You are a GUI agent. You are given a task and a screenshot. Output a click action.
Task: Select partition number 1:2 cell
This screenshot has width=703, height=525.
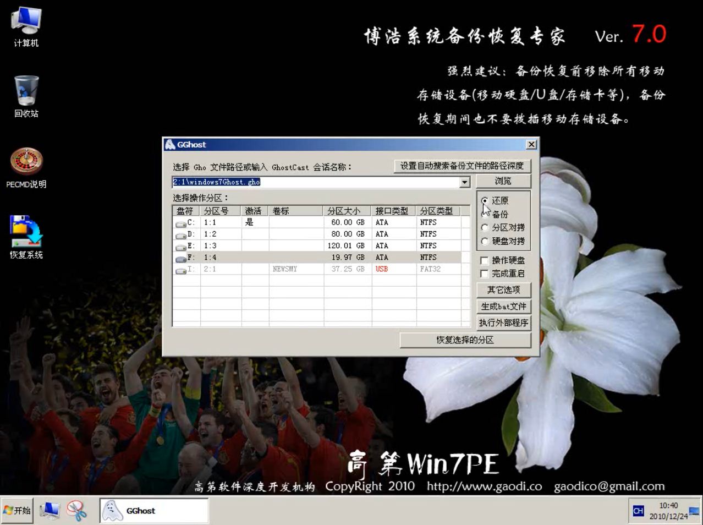pos(221,234)
